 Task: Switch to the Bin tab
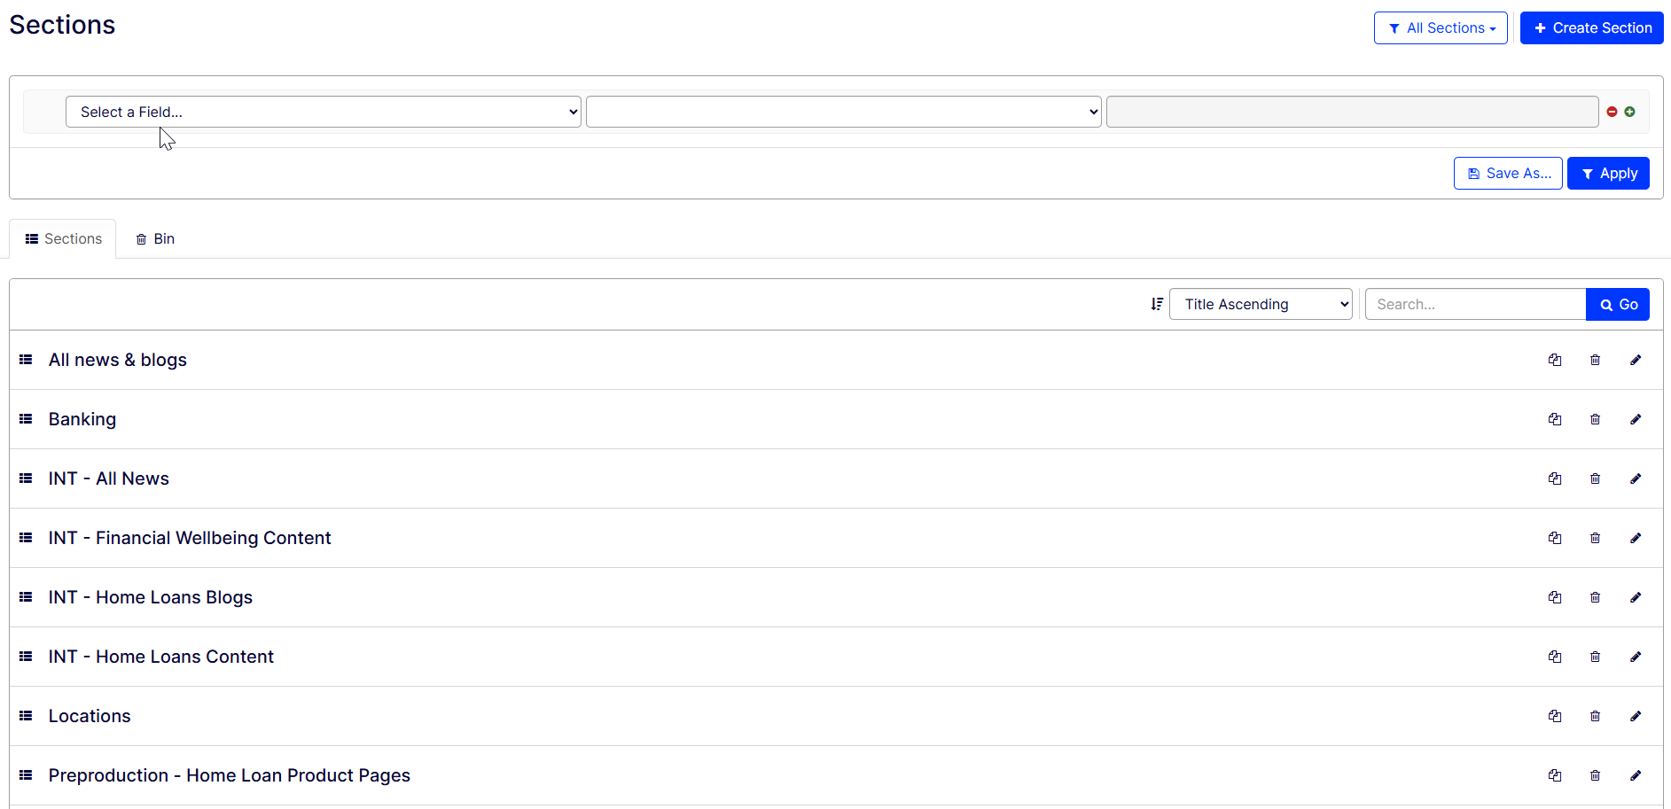coord(155,239)
